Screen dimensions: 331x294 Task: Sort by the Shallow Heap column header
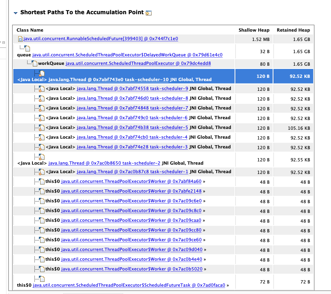254,30
